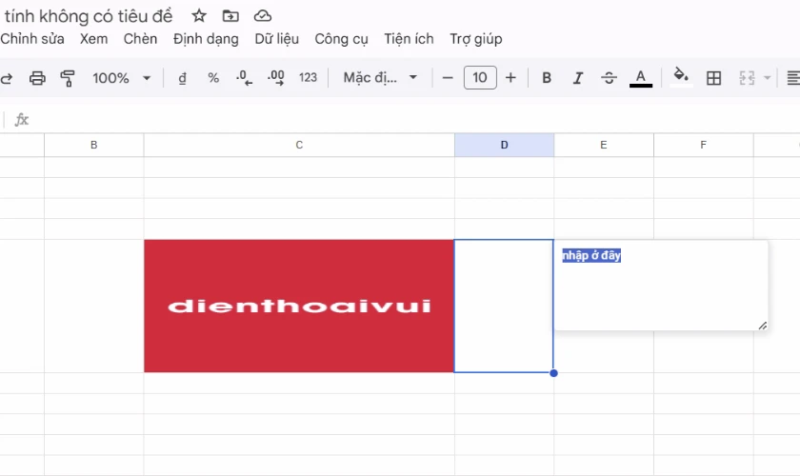Format the cell as percent
Screen dimensions: 800x476
click(213, 78)
